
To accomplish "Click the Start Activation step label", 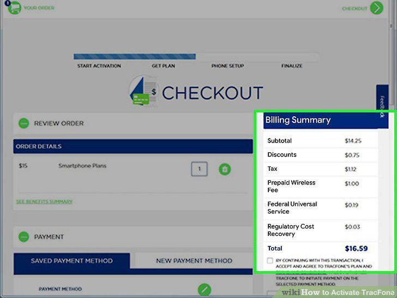I will [99, 66].
